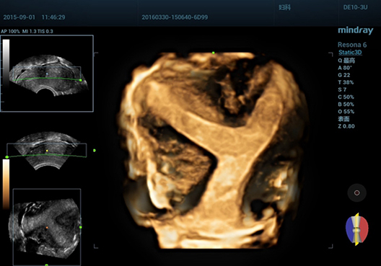Click green cut-line handle in top plane
Viewport: 381px width, 266px height.
(81, 80)
